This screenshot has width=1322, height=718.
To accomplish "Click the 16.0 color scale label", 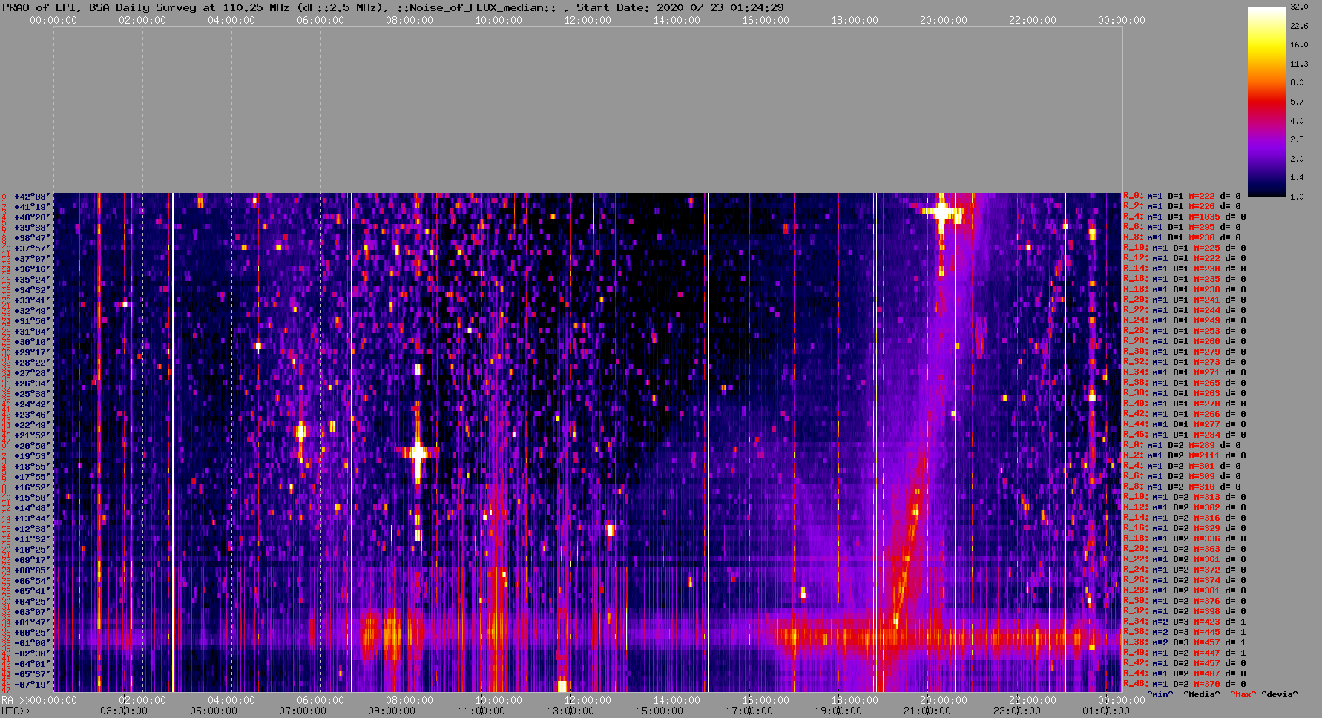I will (x=1299, y=45).
